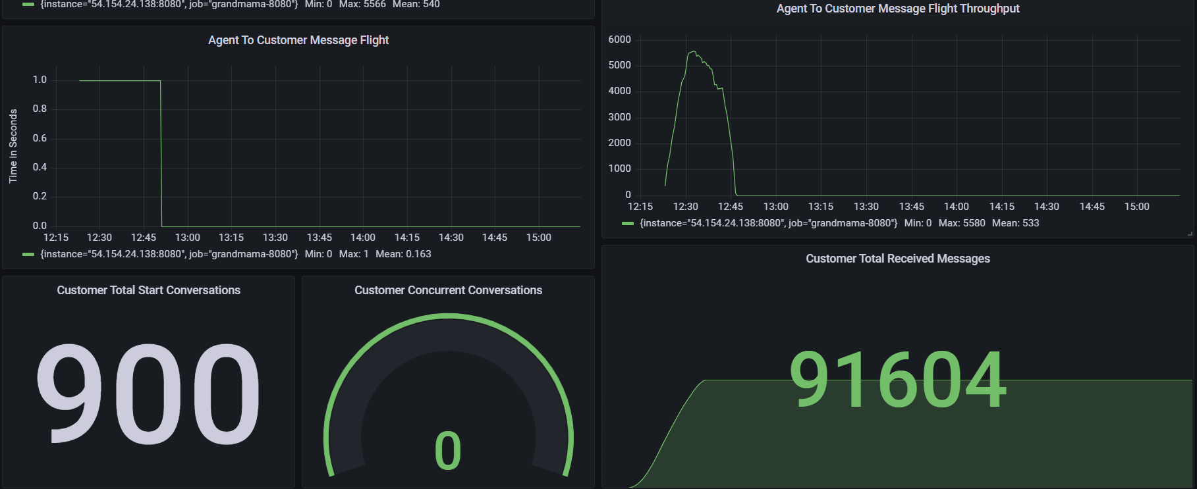Click green series swatch in Message Flight legend

(x=28, y=255)
